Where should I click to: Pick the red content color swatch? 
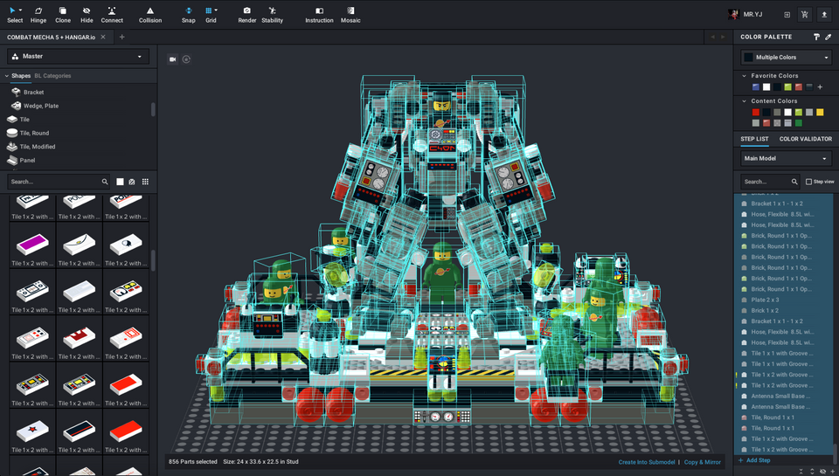[755, 113]
